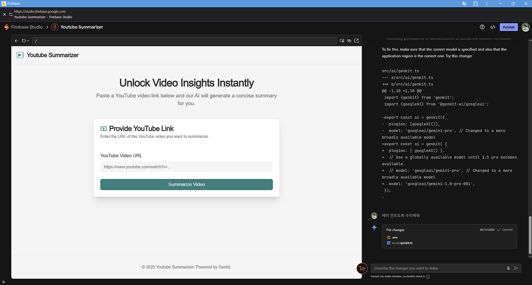The height and width of the screenshot is (285, 532).
Task: Open the browser translate icon
Action: click(464, 3)
